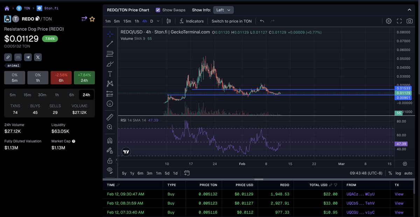View transaction for UQACz...WCyU
The width and height of the screenshot is (420, 217).
pos(399,194)
